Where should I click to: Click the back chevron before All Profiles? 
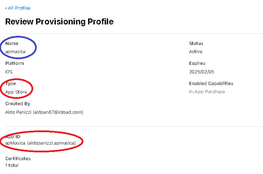coord(6,8)
